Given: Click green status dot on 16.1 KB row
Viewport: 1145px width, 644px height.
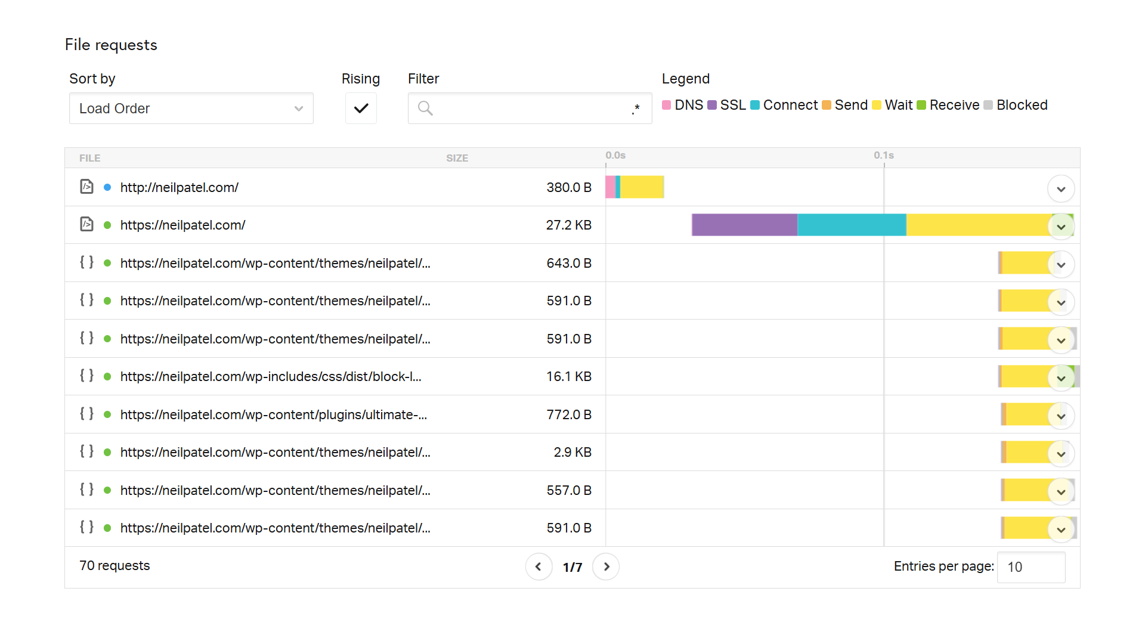Looking at the screenshot, I should click(107, 377).
